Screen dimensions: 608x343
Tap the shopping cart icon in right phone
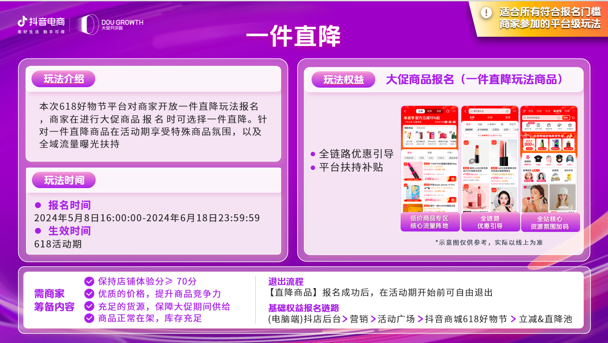(x=573, y=118)
